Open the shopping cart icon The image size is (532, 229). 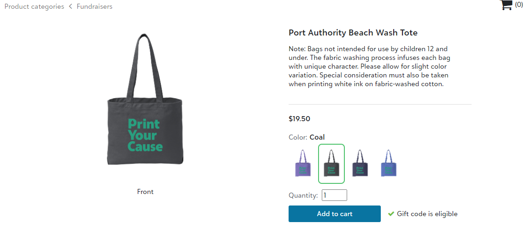tap(506, 5)
